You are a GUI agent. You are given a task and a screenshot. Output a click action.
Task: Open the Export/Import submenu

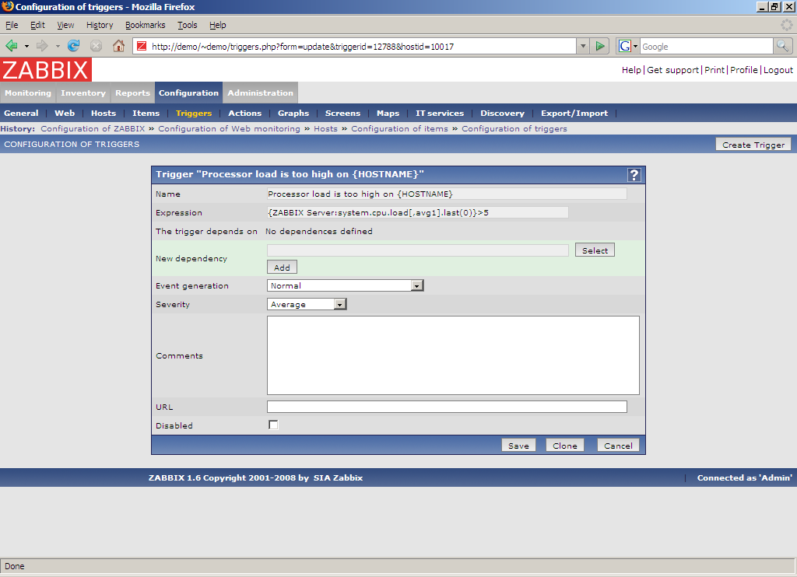click(x=574, y=114)
